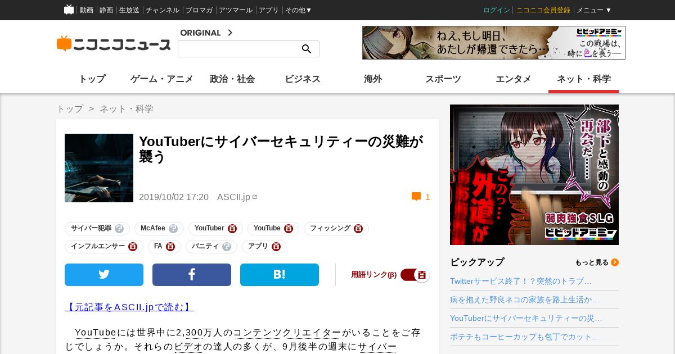This screenshot has width=675, height=354.
Task: Click the サイバー犯罪 tag text
Action: 91,229
